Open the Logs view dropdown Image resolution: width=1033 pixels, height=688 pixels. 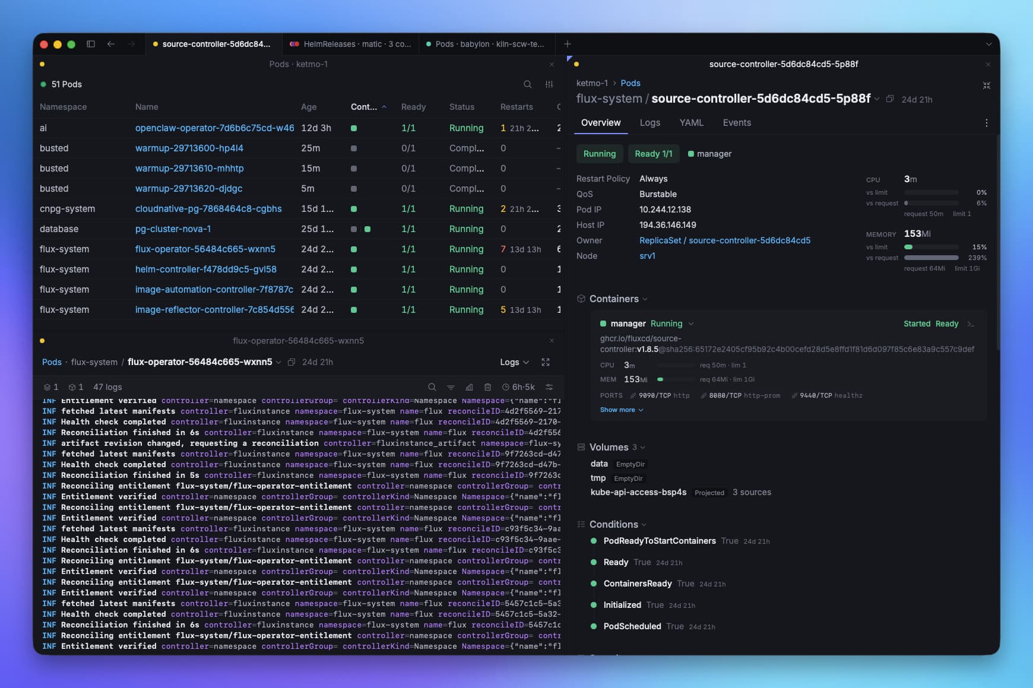click(514, 362)
